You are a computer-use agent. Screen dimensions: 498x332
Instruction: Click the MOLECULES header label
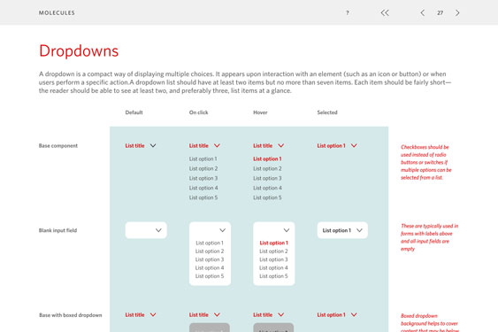pyautogui.click(x=57, y=12)
